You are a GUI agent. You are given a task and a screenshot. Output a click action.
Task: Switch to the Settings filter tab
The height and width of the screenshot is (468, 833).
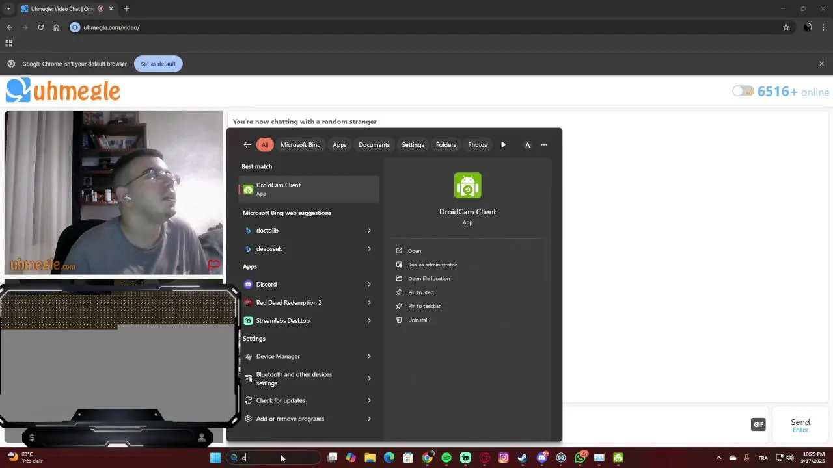(x=413, y=145)
